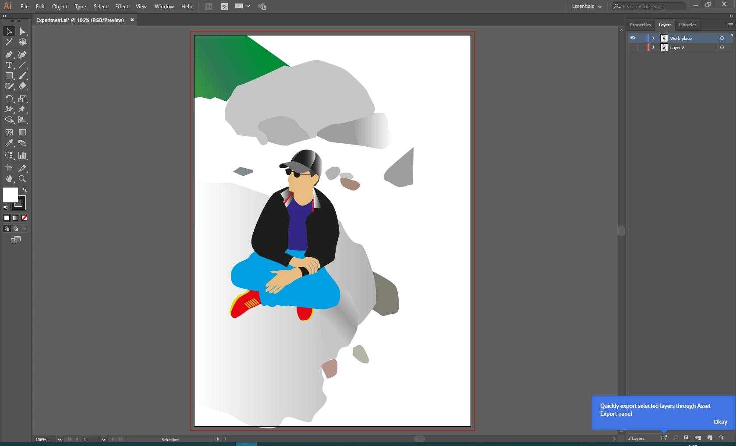Set paint type to Color
Screen dimensions: 736x446
pos(7,218)
